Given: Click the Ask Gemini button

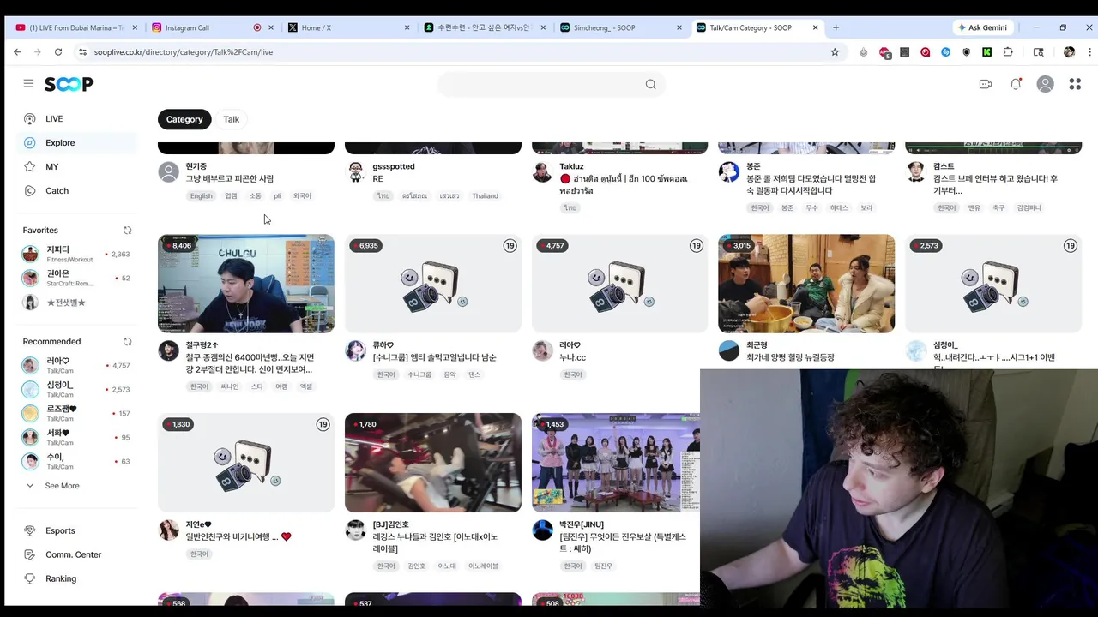Looking at the screenshot, I should (982, 27).
